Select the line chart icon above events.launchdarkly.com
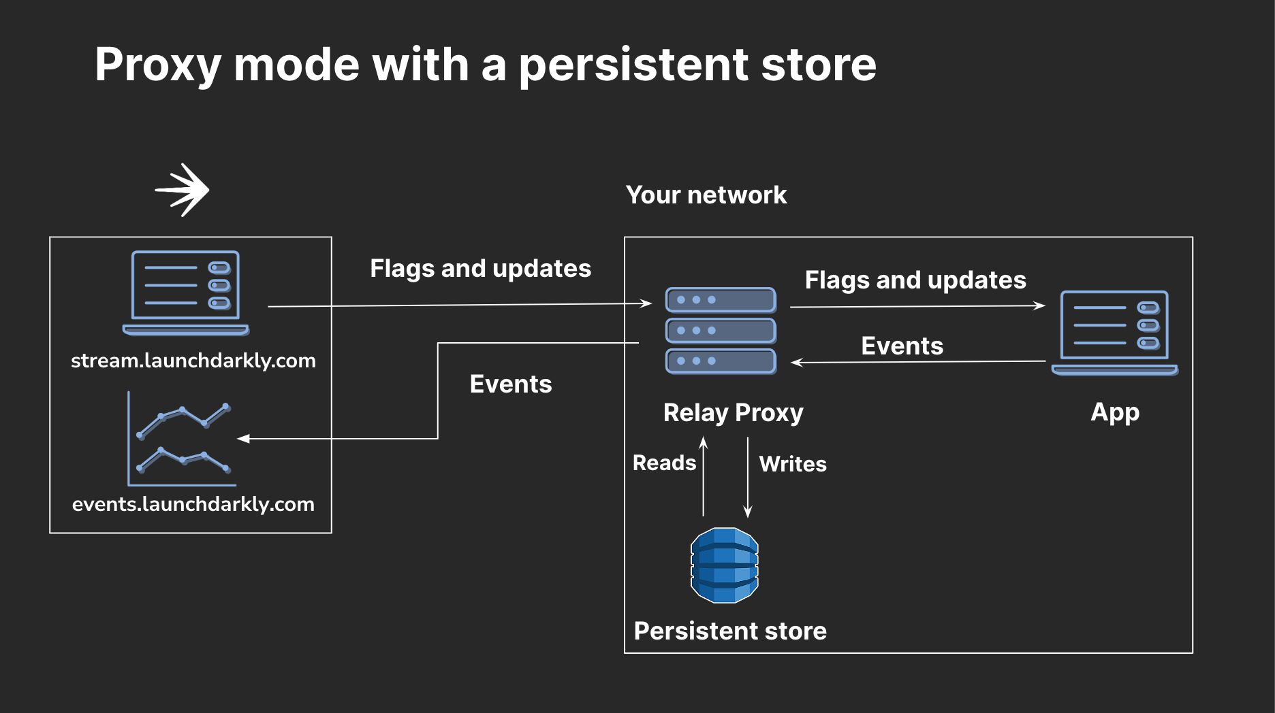This screenshot has width=1275, height=713. (183, 439)
